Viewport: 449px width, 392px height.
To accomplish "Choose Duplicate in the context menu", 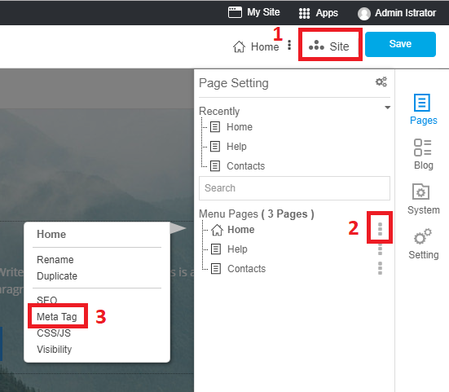I will tap(57, 275).
